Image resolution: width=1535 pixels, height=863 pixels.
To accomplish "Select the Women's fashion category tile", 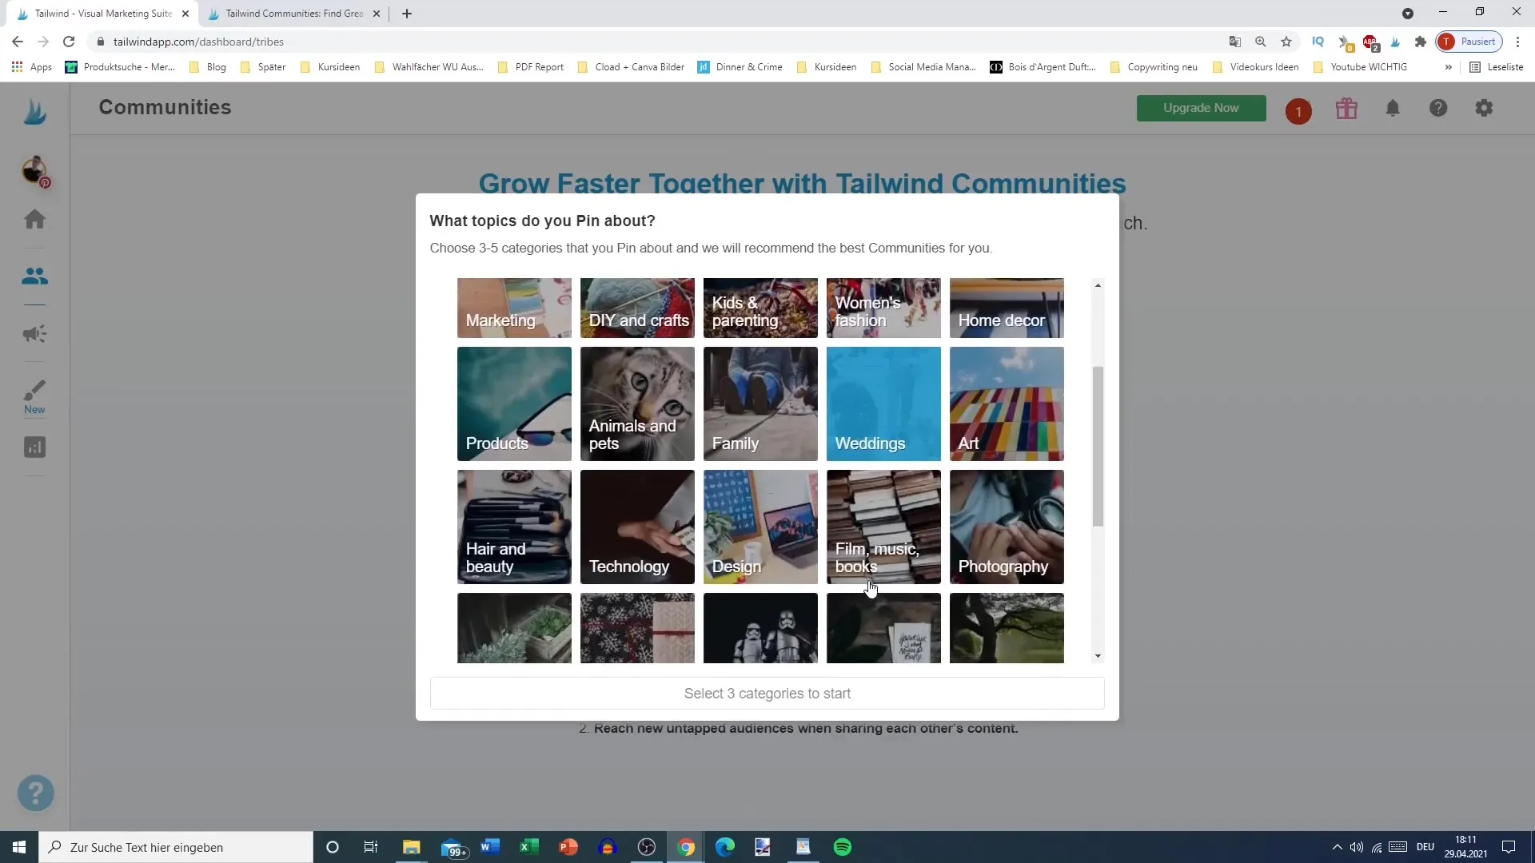I will point(883,308).
